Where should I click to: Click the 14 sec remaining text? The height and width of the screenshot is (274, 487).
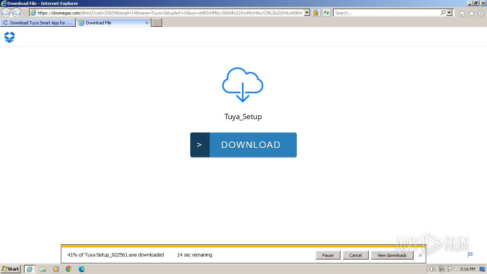coord(194,255)
